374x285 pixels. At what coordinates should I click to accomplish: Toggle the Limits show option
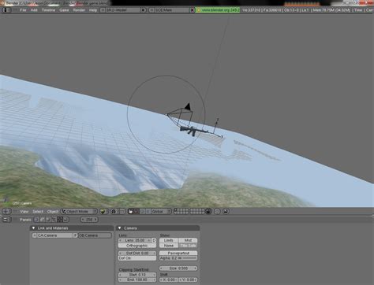click(169, 240)
